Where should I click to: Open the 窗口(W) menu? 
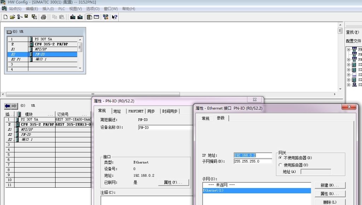point(111,9)
